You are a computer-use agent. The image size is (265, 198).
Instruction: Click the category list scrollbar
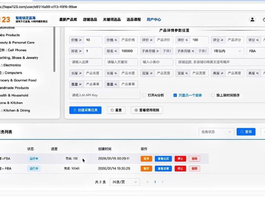coord(54,49)
